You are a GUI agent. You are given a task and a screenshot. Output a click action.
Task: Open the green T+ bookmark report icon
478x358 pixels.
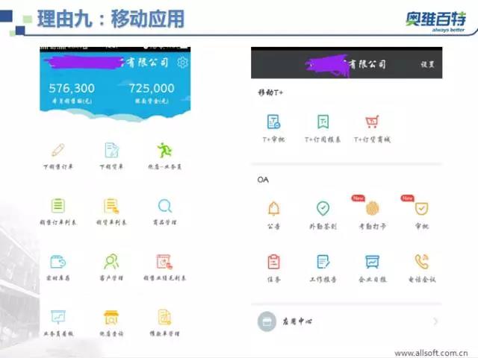[x=323, y=122]
